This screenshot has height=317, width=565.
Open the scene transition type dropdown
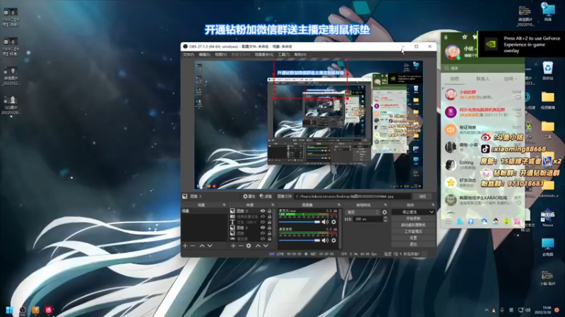tap(362, 212)
